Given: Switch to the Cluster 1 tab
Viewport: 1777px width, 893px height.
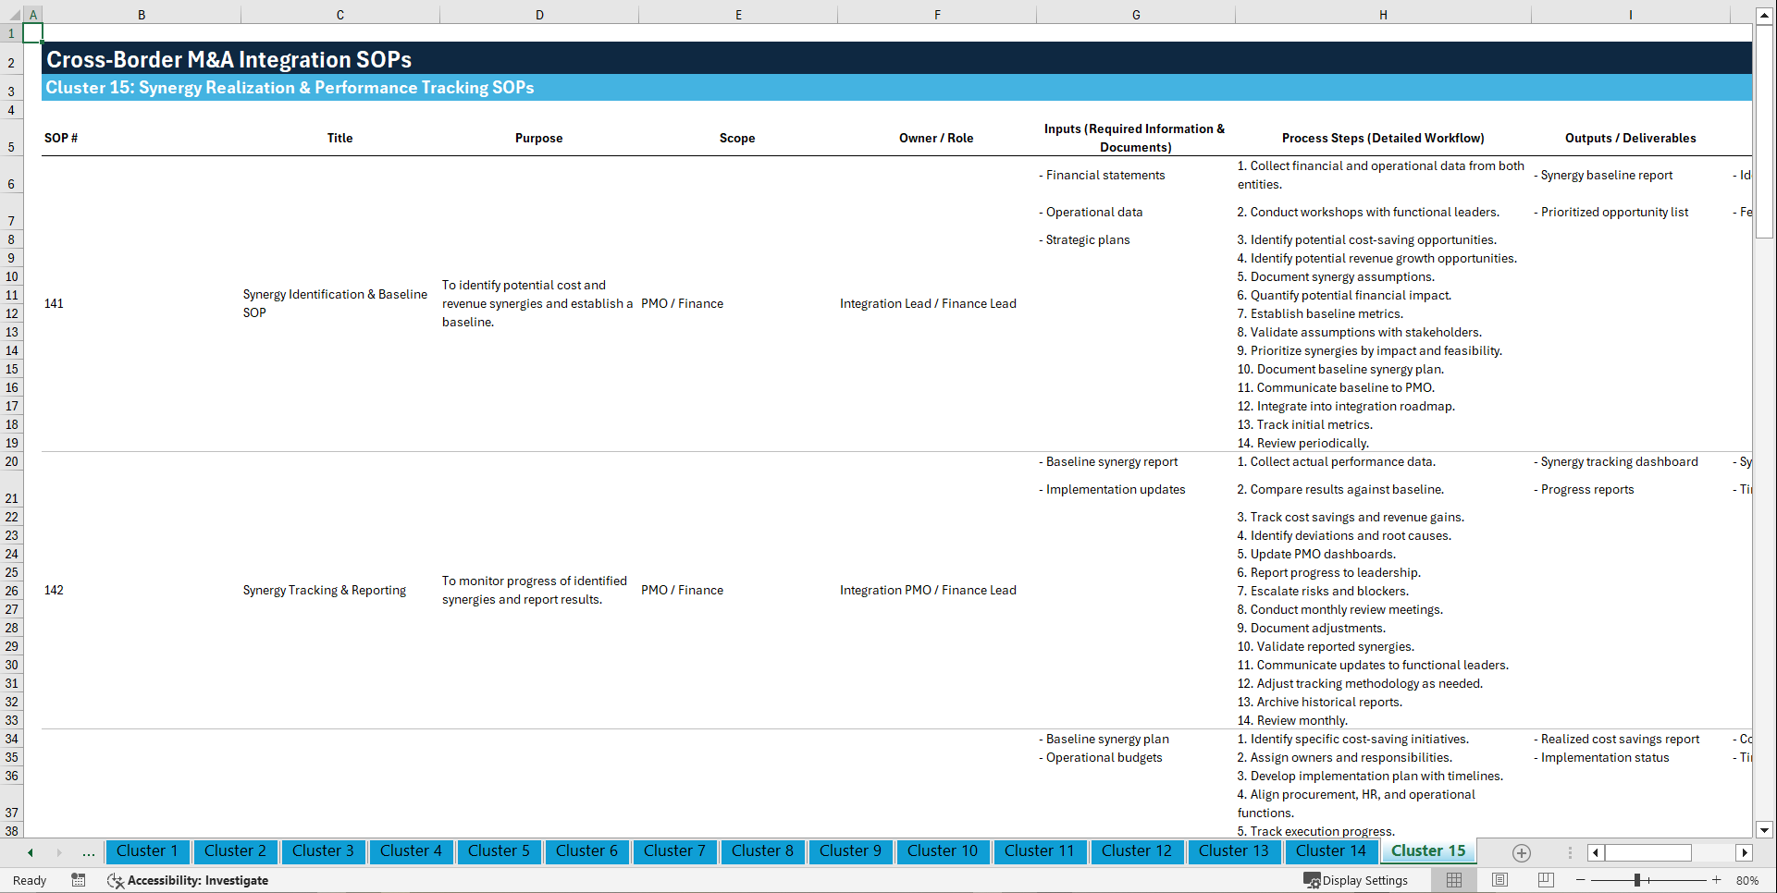Looking at the screenshot, I should (x=147, y=851).
